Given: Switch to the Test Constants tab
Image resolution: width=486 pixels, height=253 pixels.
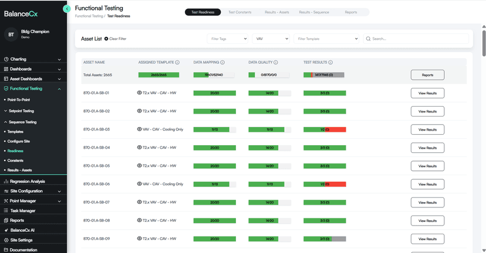Looking at the screenshot, I should (240, 12).
